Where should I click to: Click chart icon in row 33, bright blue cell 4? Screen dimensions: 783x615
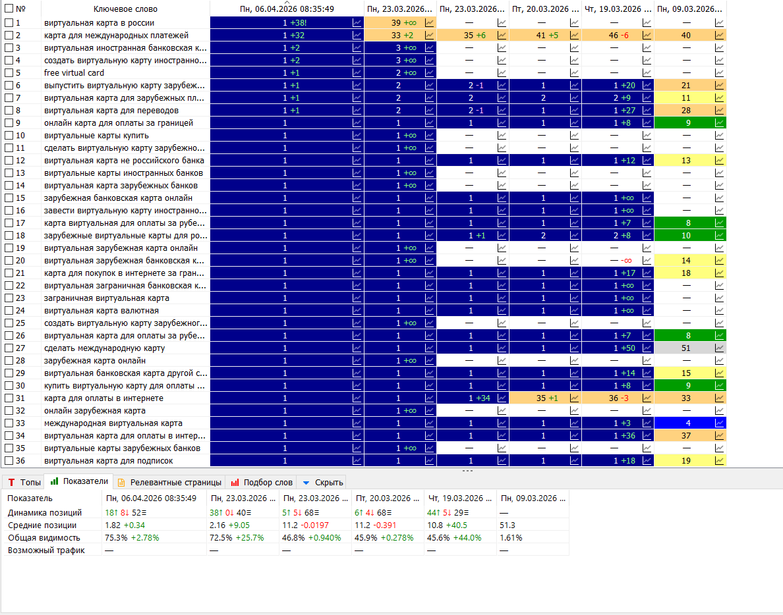point(719,423)
